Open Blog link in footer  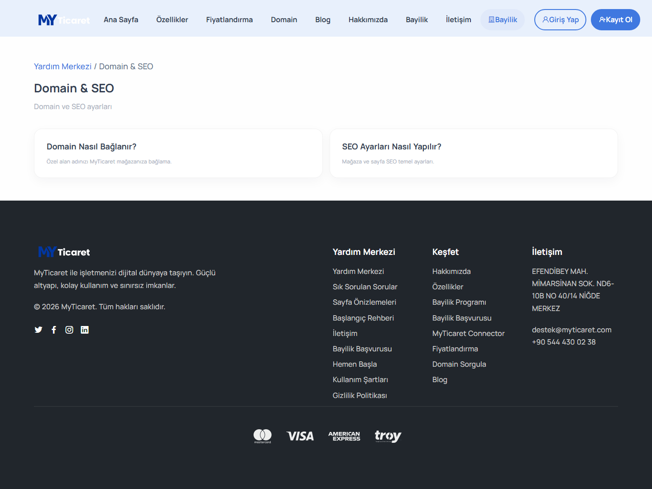(440, 379)
